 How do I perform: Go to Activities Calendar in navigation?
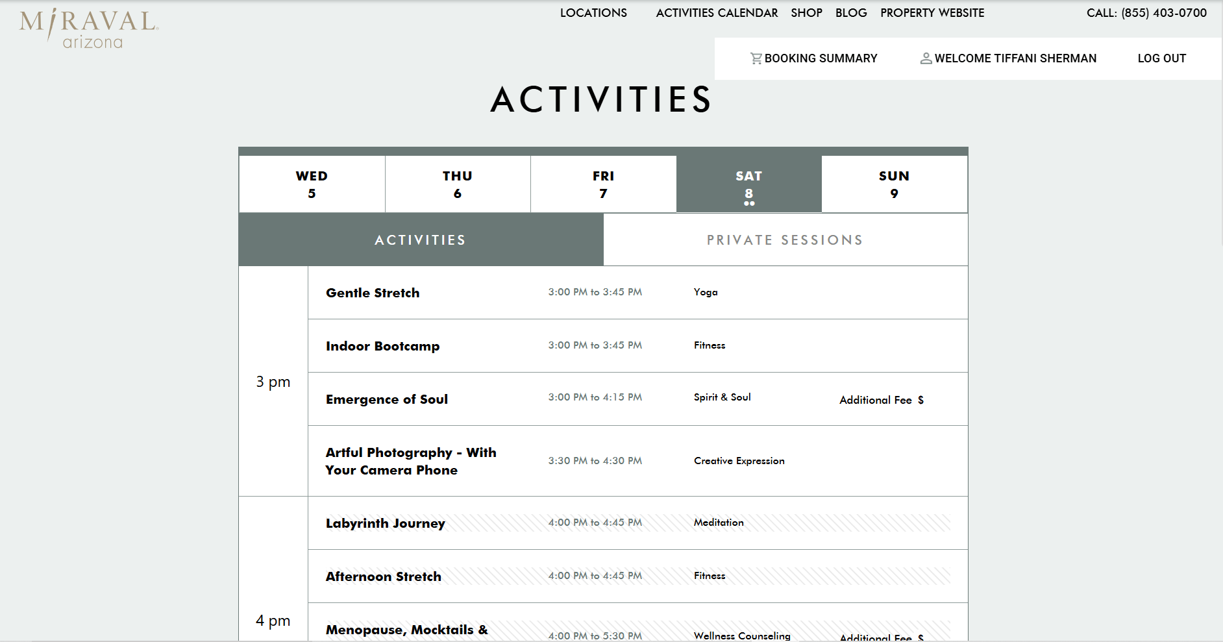(717, 13)
